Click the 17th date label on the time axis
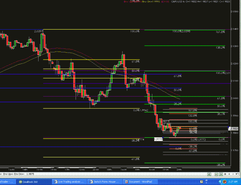 tap(67, 170)
